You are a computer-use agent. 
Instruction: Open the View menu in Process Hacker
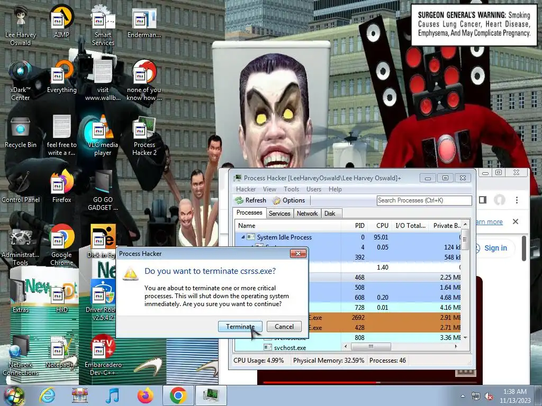[269, 189]
